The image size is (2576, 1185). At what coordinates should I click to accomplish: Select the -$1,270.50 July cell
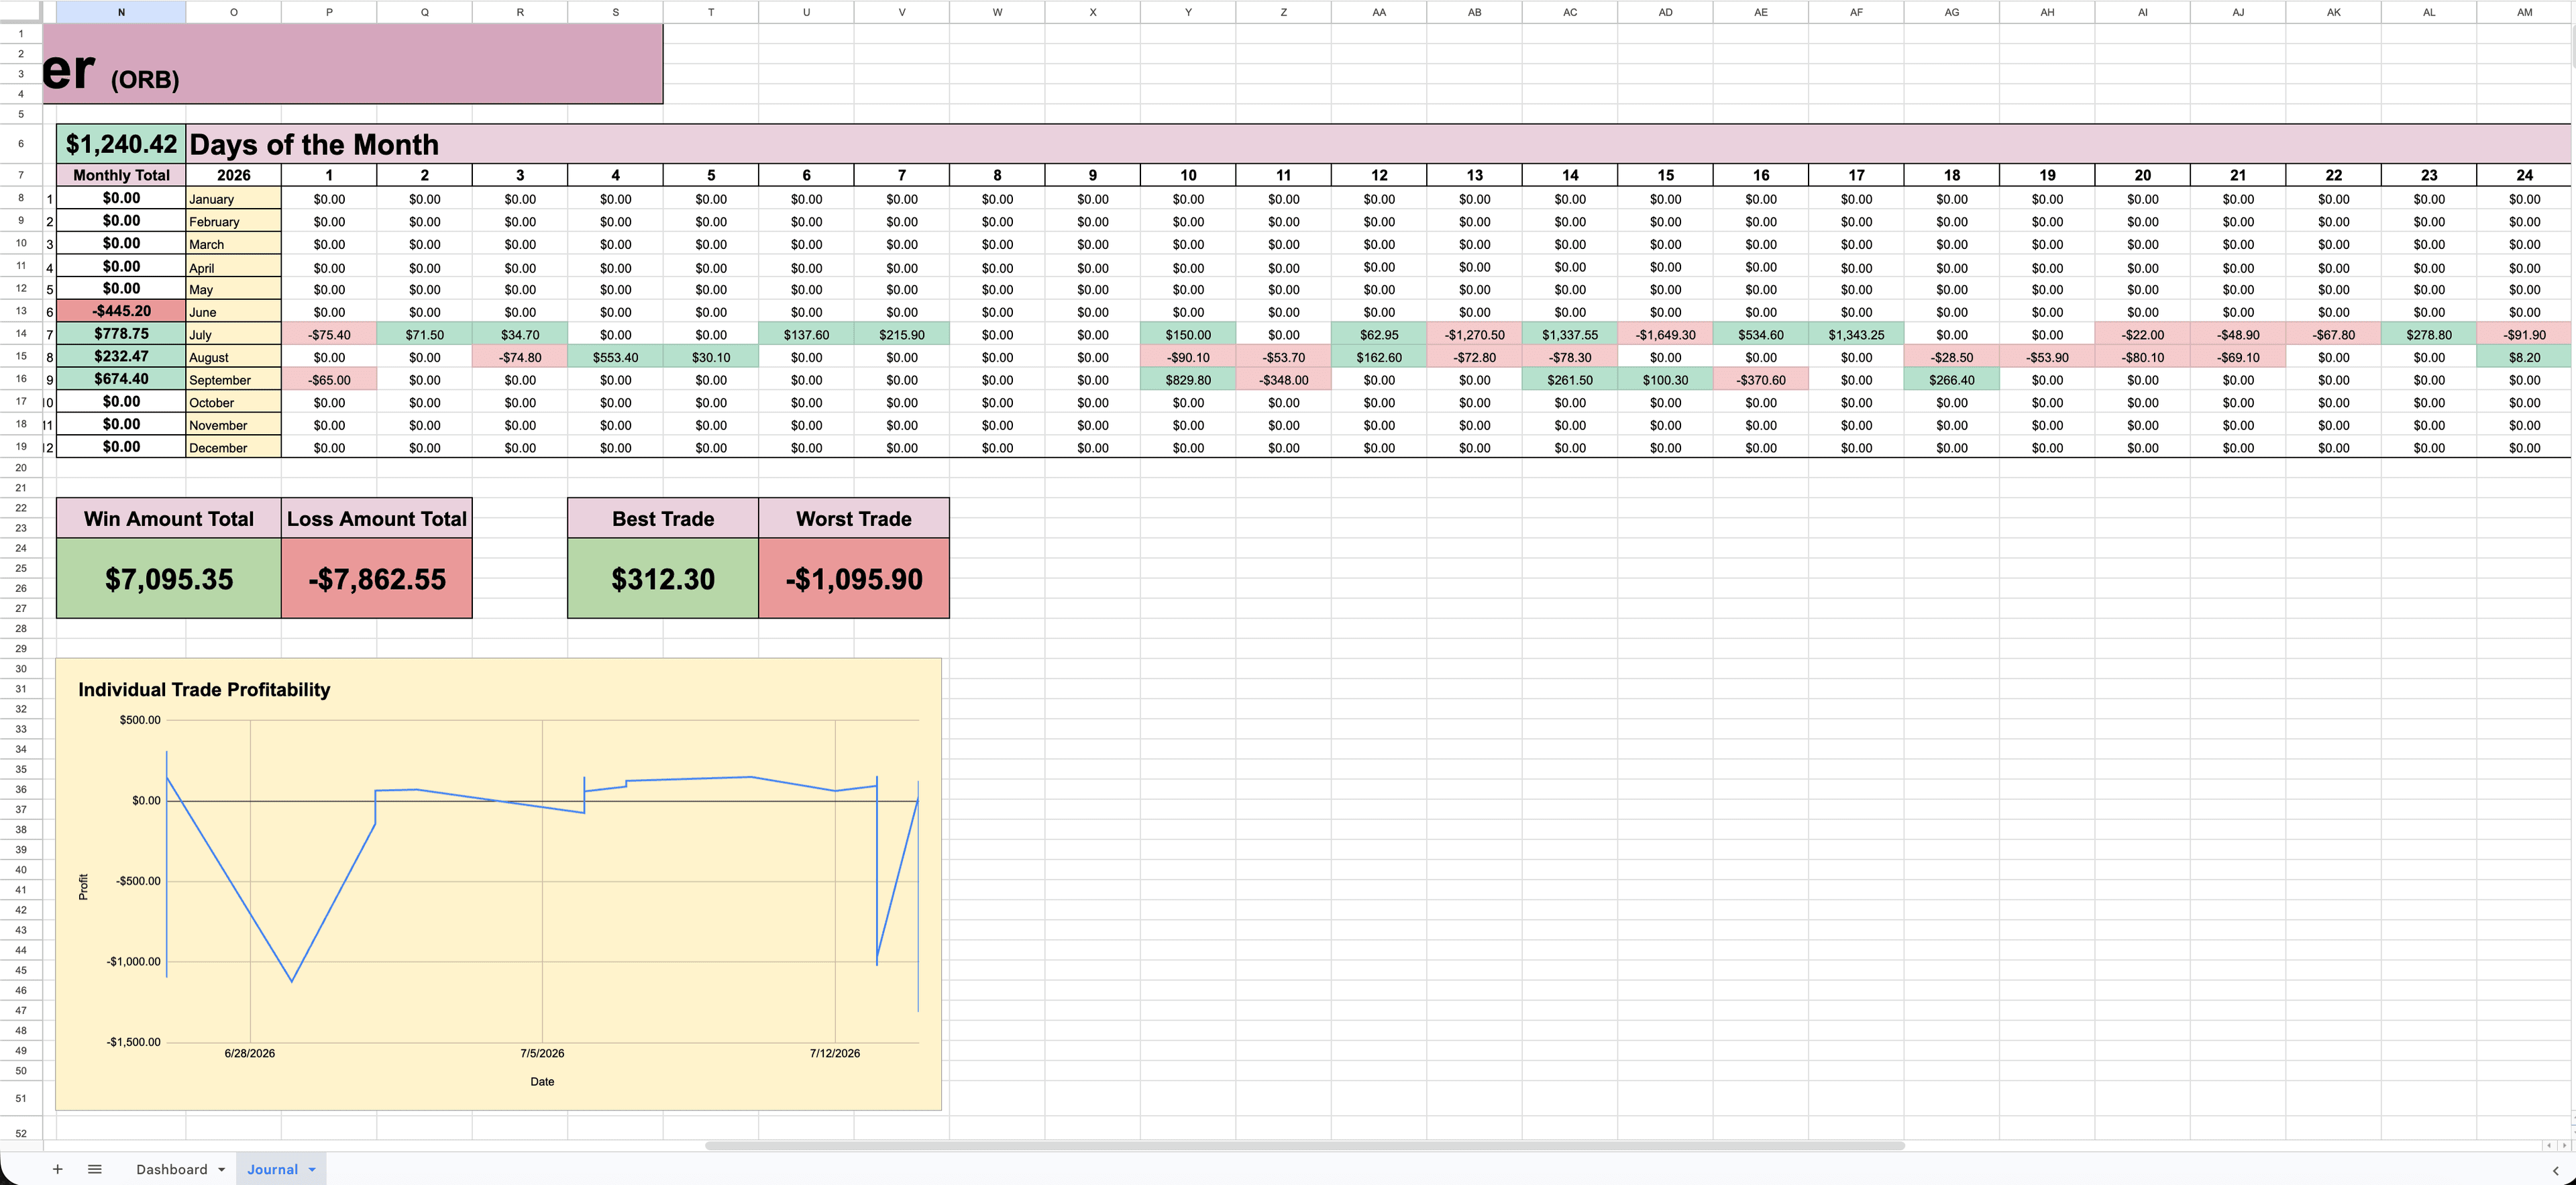(x=1474, y=335)
